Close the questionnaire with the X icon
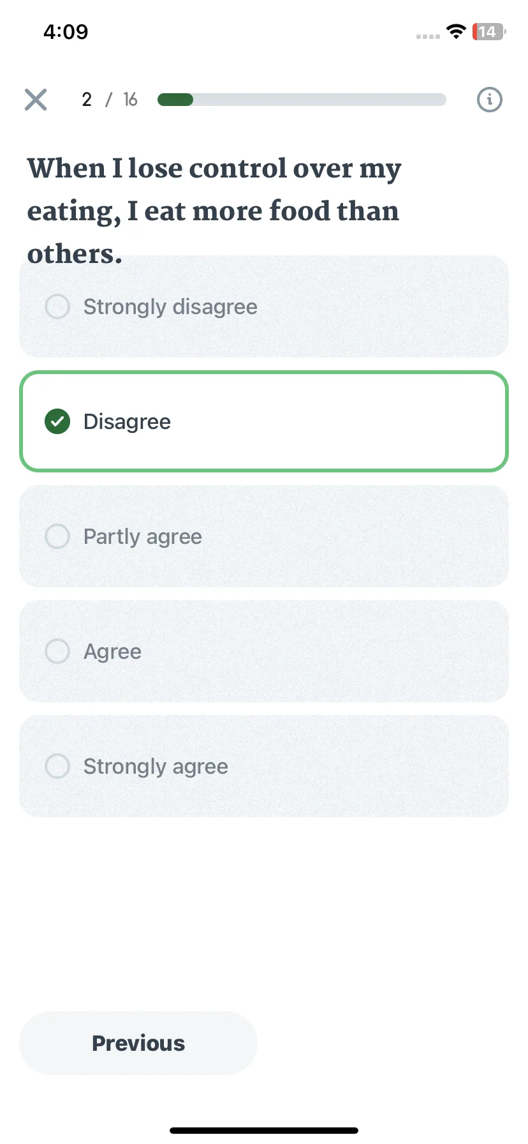Image resolution: width=528 pixels, height=1144 pixels. pyautogui.click(x=36, y=100)
